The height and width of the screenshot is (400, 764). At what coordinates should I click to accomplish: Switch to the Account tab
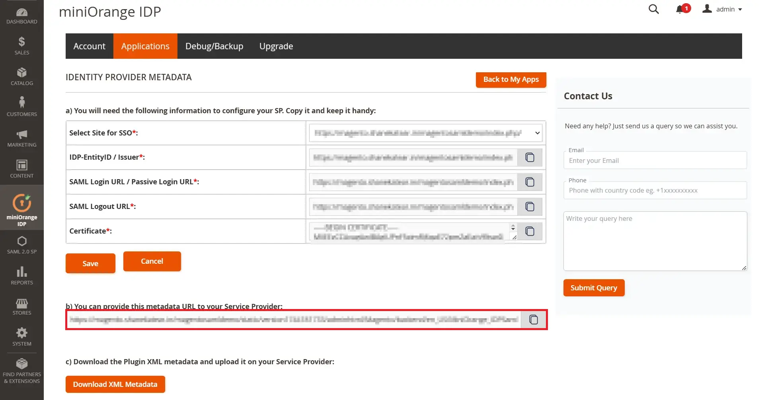(90, 46)
